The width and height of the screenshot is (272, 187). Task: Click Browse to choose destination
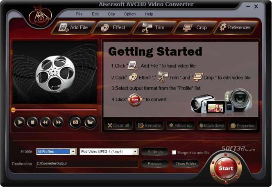point(155,164)
